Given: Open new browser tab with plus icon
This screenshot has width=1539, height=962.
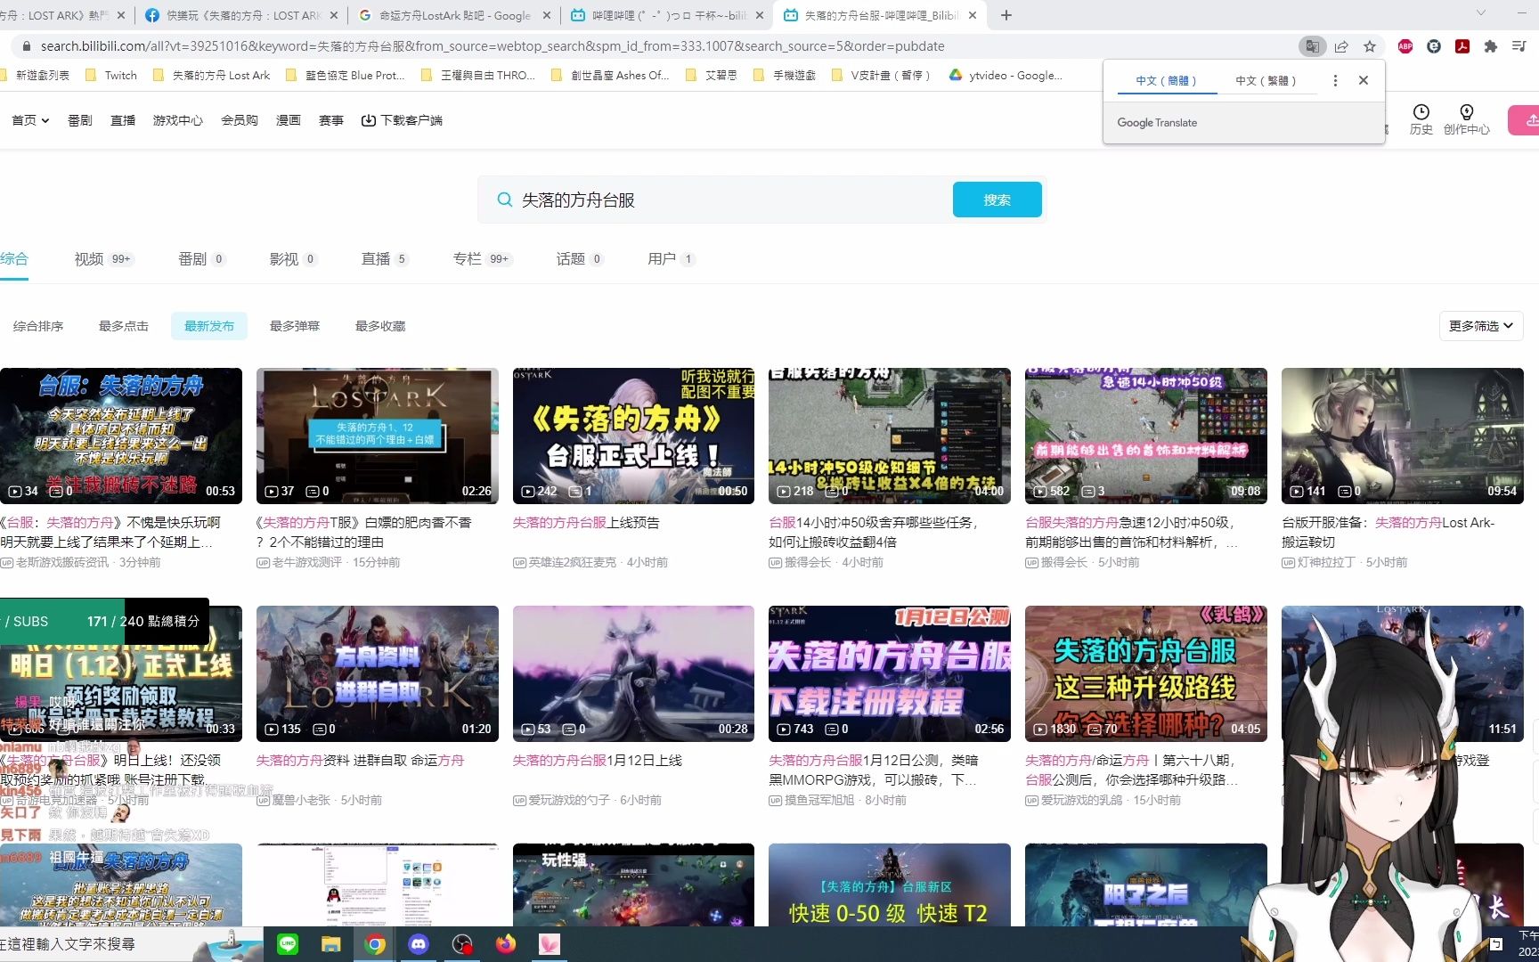Looking at the screenshot, I should (x=1006, y=15).
